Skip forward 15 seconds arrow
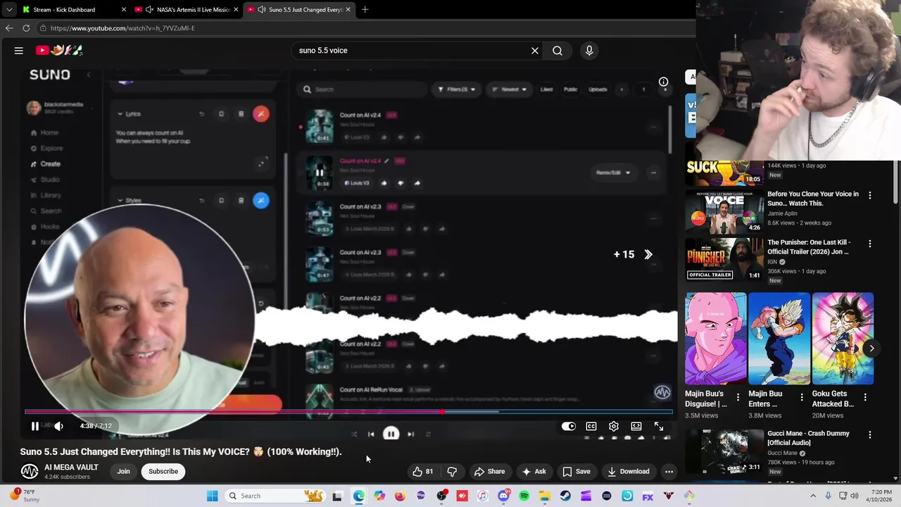Image resolution: width=901 pixels, height=507 pixels. pos(648,254)
